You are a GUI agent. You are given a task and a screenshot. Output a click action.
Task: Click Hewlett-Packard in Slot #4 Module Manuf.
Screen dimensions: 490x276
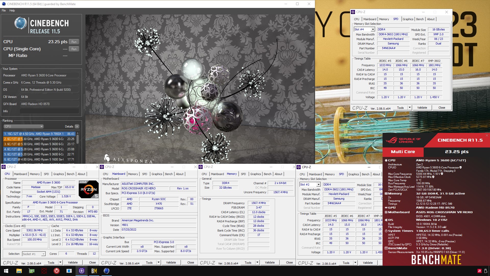(393, 39)
